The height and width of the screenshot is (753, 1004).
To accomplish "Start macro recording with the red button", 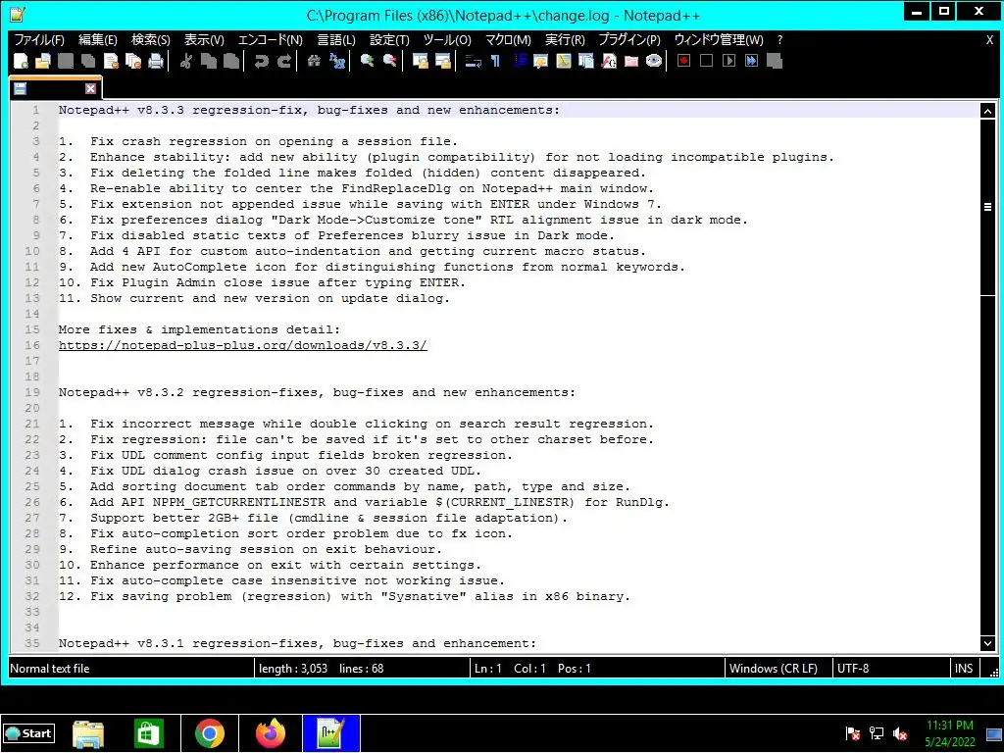I will pos(683,61).
